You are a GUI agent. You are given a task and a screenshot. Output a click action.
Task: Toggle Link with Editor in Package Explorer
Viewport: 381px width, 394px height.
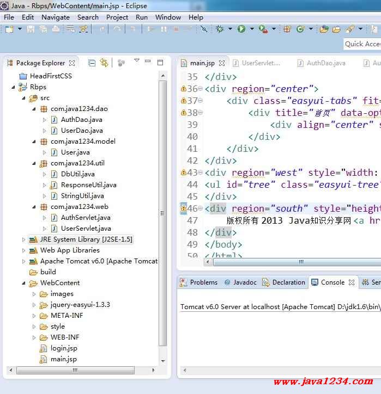pos(104,63)
